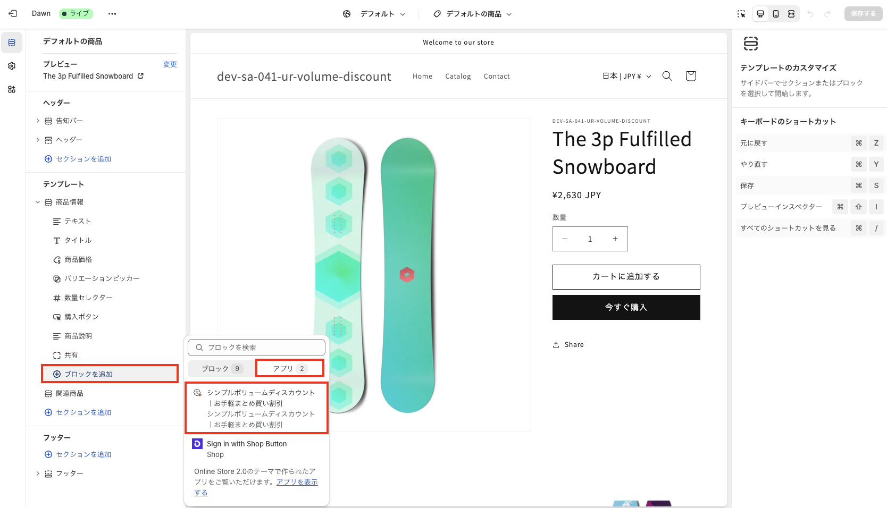Image resolution: width=887 pixels, height=508 pixels.
Task: Exit the theme editor
Action: [12, 13]
